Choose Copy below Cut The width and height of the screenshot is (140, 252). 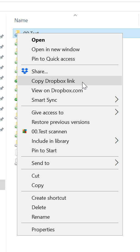click(70, 185)
